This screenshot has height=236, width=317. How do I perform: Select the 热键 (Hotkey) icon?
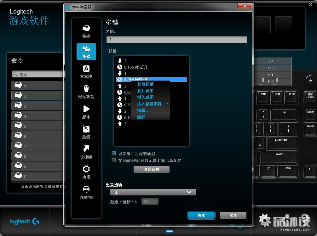(86, 132)
